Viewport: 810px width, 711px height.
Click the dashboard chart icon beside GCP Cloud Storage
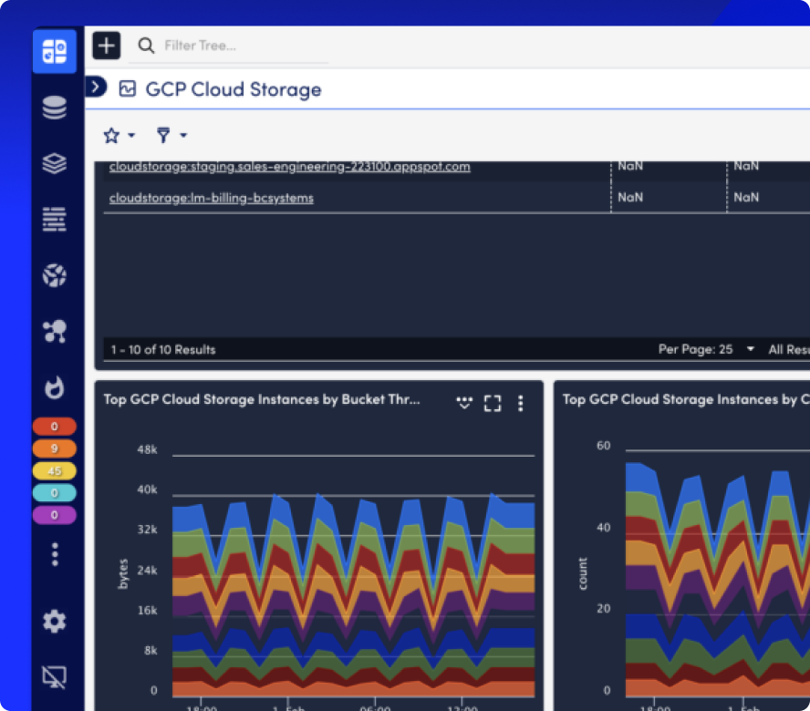128,88
